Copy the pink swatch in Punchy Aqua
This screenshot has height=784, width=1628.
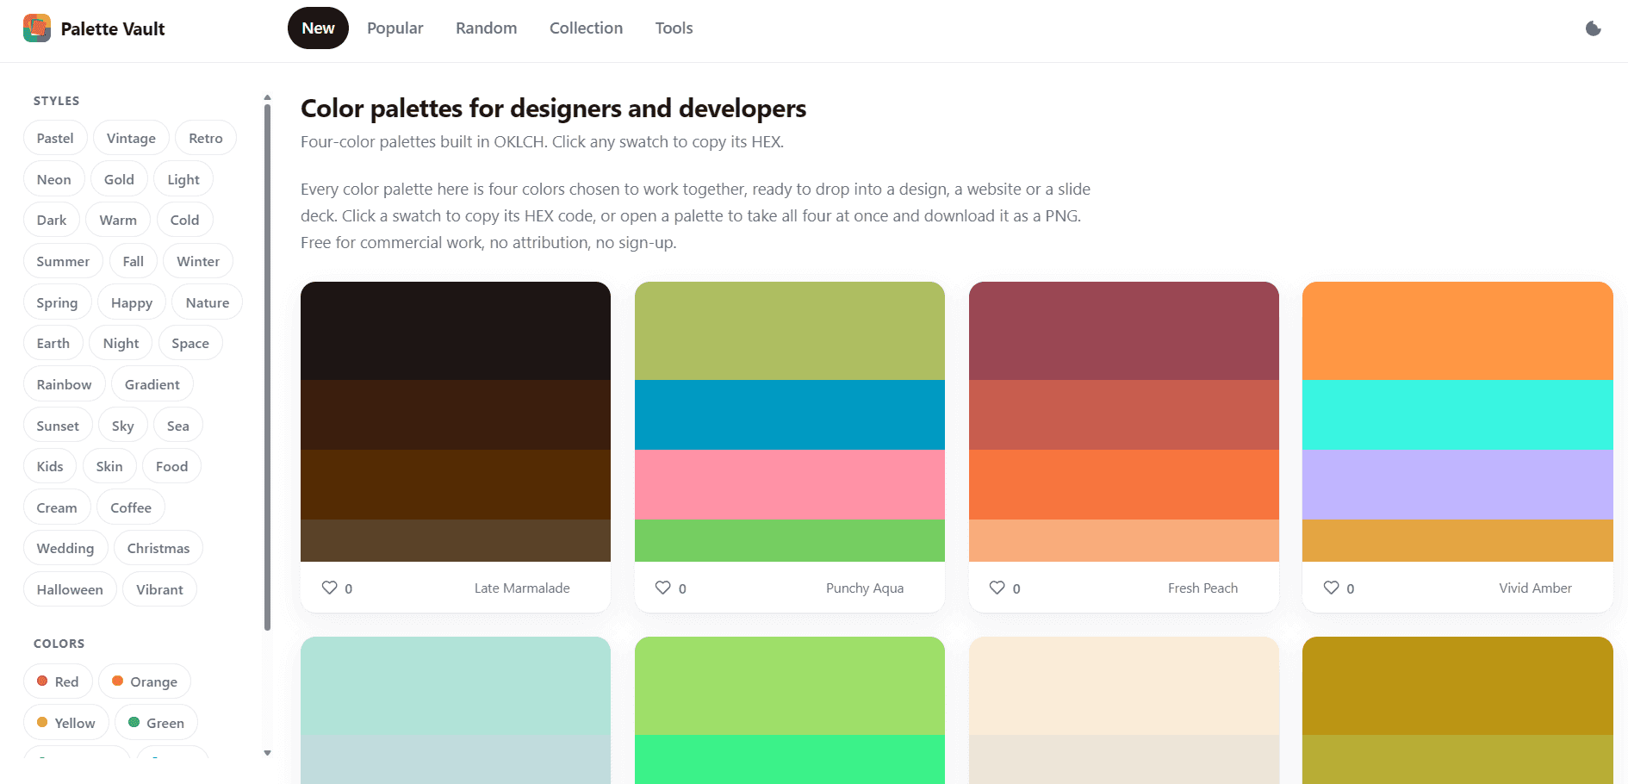tap(790, 484)
